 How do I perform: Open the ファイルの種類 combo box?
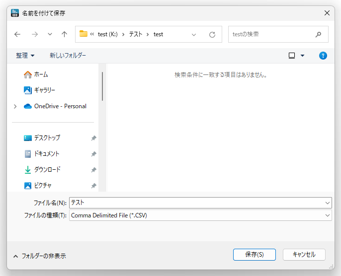(x=200, y=215)
